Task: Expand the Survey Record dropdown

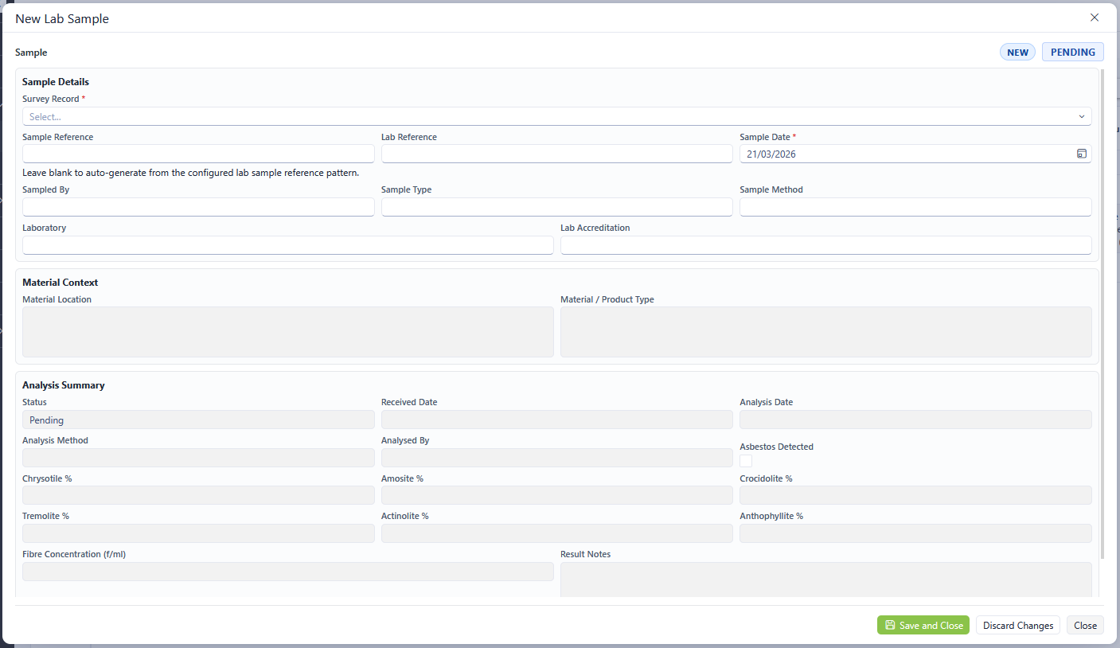Action: [x=549, y=117]
